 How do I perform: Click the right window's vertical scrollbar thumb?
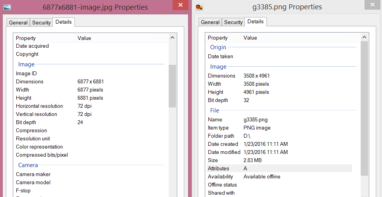(364, 108)
